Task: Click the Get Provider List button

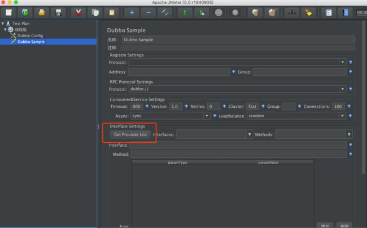Action: pyautogui.click(x=130, y=134)
